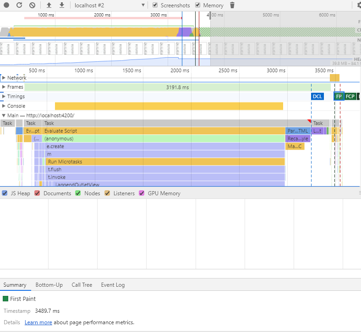Toggle the Memory checkbox
This screenshot has height=332, width=361.
click(x=197, y=5)
